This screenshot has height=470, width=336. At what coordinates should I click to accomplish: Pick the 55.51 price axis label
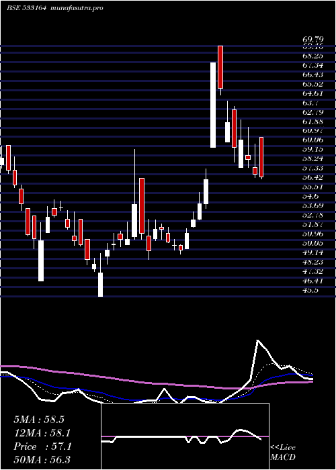[312, 187]
